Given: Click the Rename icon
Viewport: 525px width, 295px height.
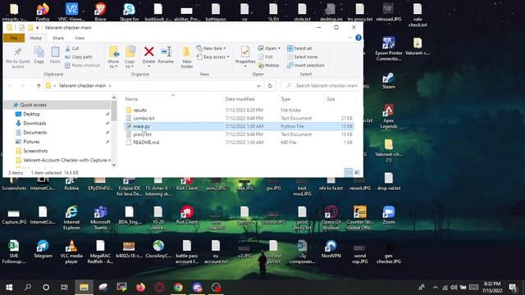Looking at the screenshot, I should [x=166, y=52].
